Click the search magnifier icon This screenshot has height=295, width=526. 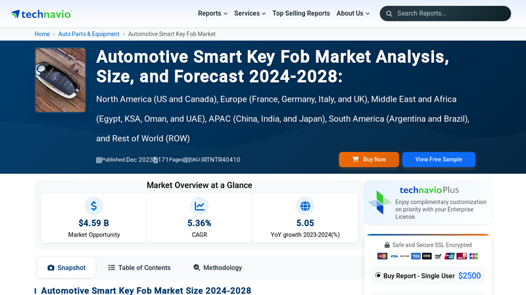point(389,14)
